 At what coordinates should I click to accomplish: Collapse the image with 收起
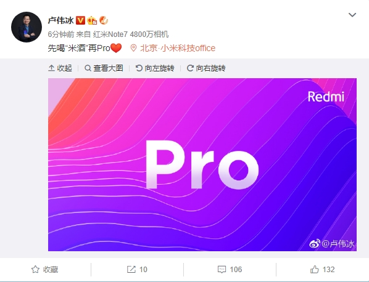(x=60, y=68)
